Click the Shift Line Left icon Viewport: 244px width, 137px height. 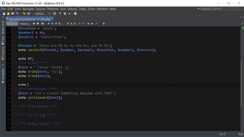tap(80, 24)
